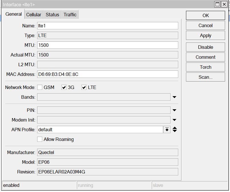Disable the lte1 interface
The height and width of the screenshot is (192, 230).
205,47
